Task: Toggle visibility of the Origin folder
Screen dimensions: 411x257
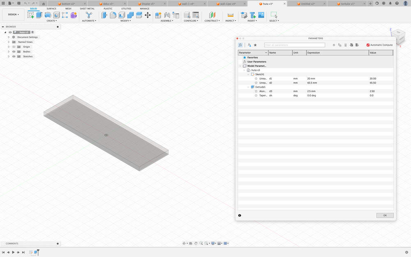Action: [x=14, y=47]
